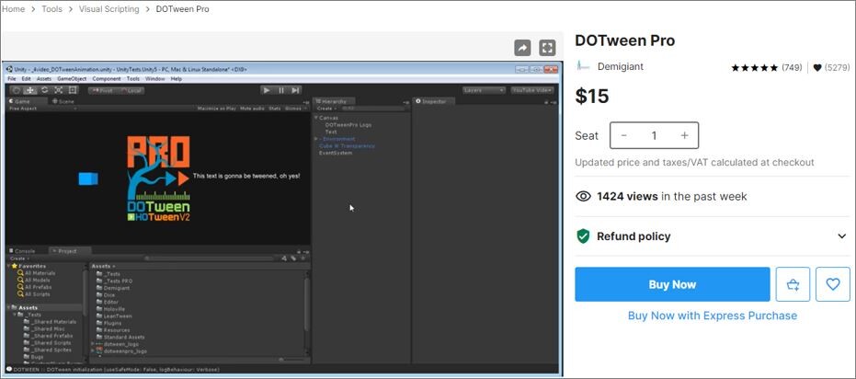Open the Layers dropdown in Unity

click(485, 91)
